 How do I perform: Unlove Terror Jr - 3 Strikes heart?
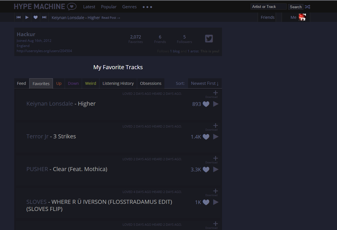coord(206,137)
